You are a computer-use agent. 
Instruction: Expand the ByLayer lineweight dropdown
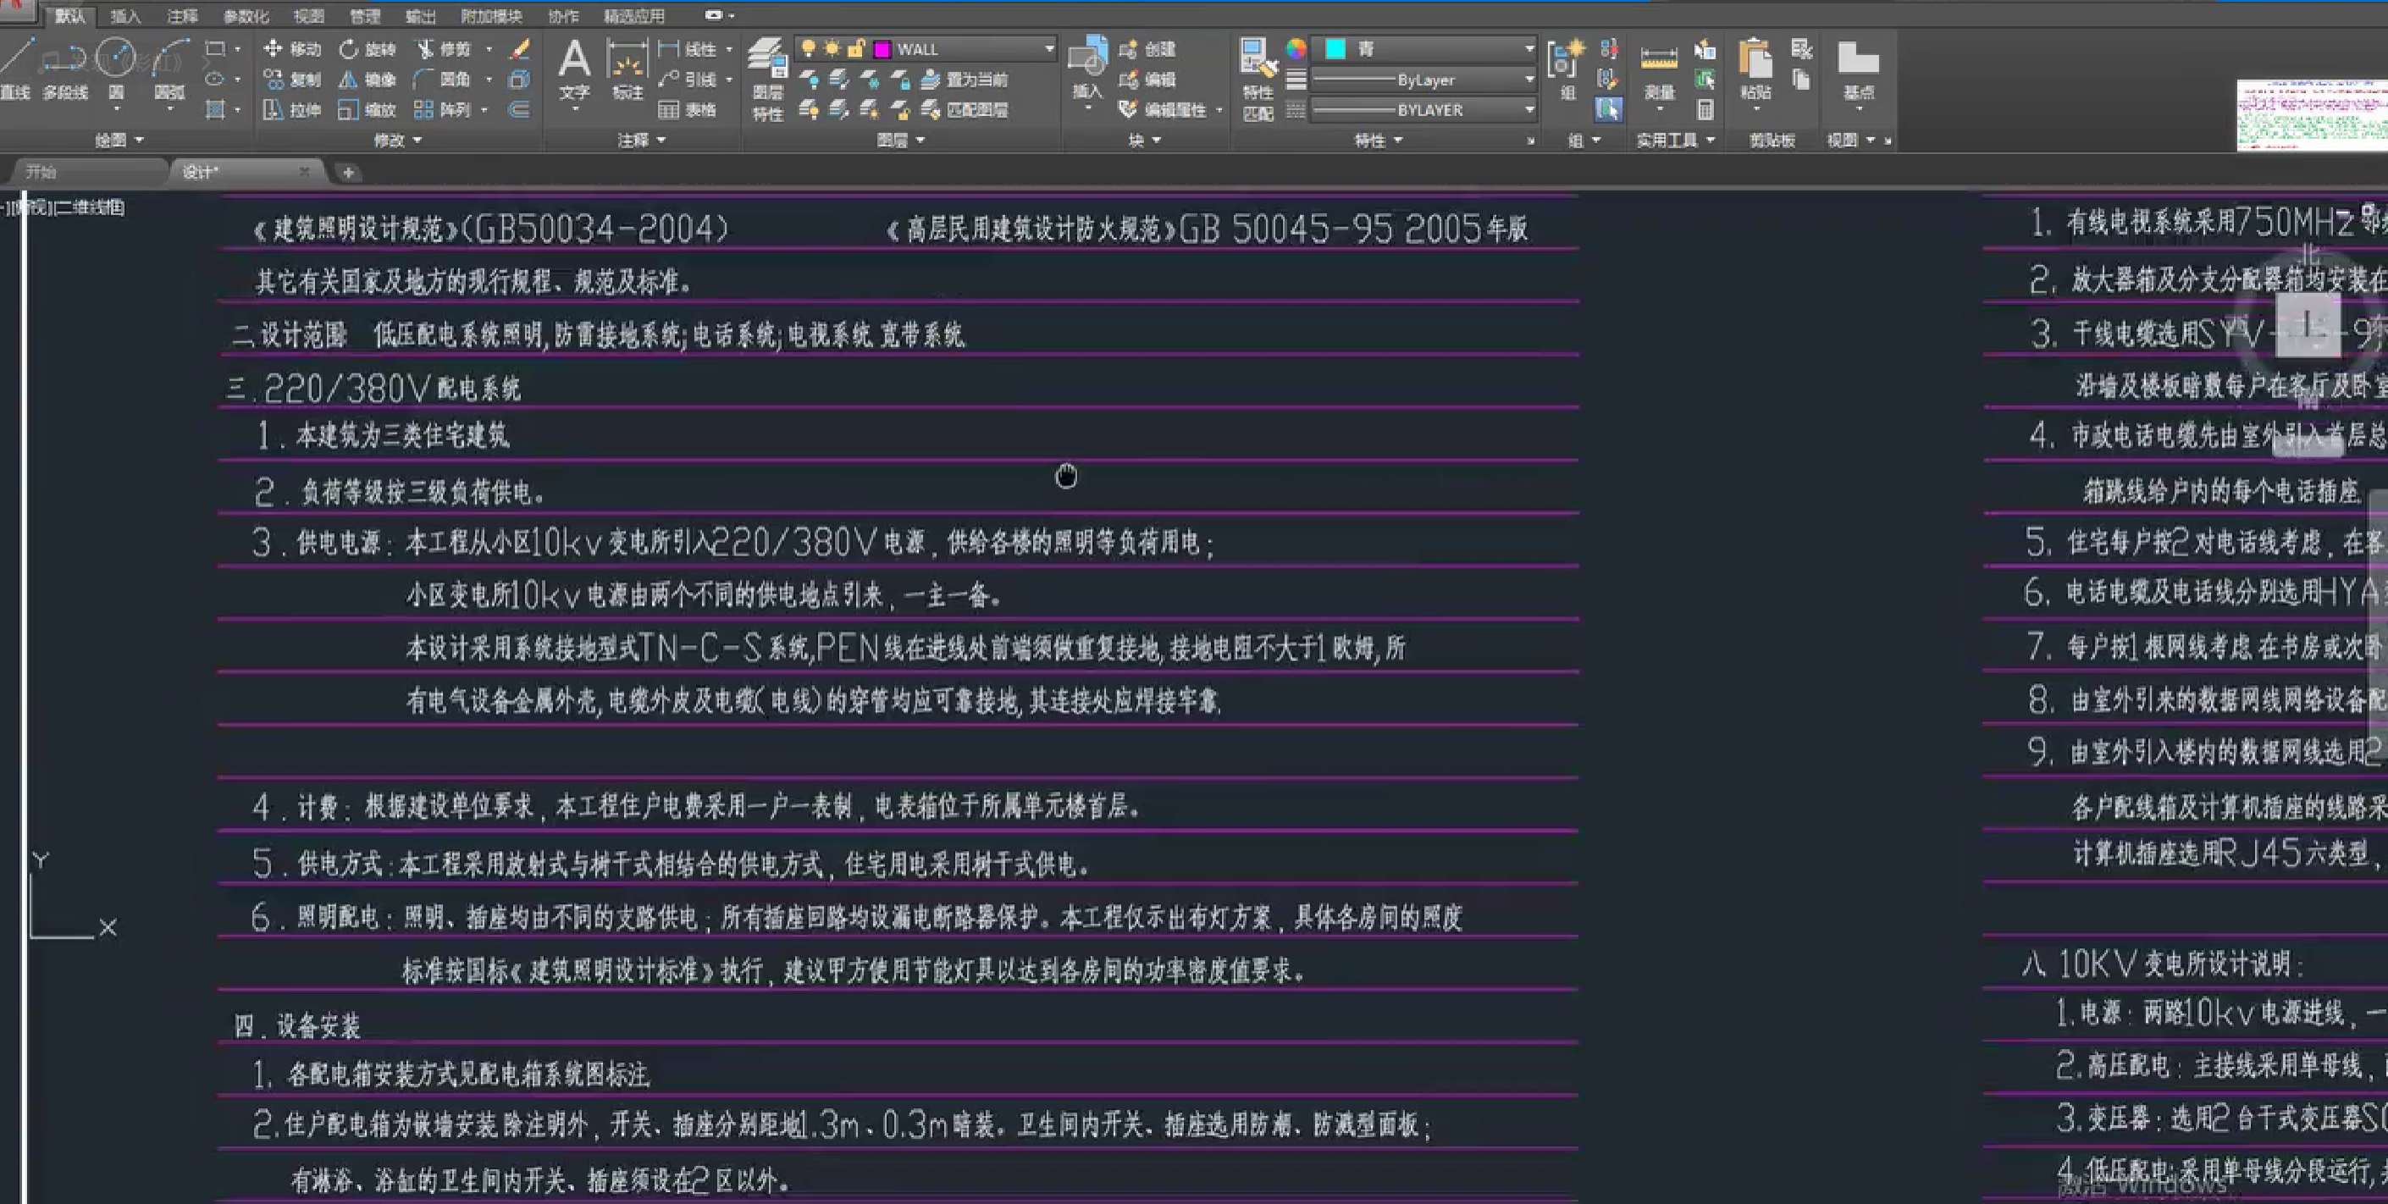point(1528,80)
